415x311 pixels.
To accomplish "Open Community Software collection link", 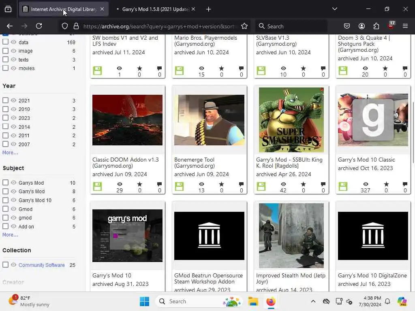I will coord(42,265).
